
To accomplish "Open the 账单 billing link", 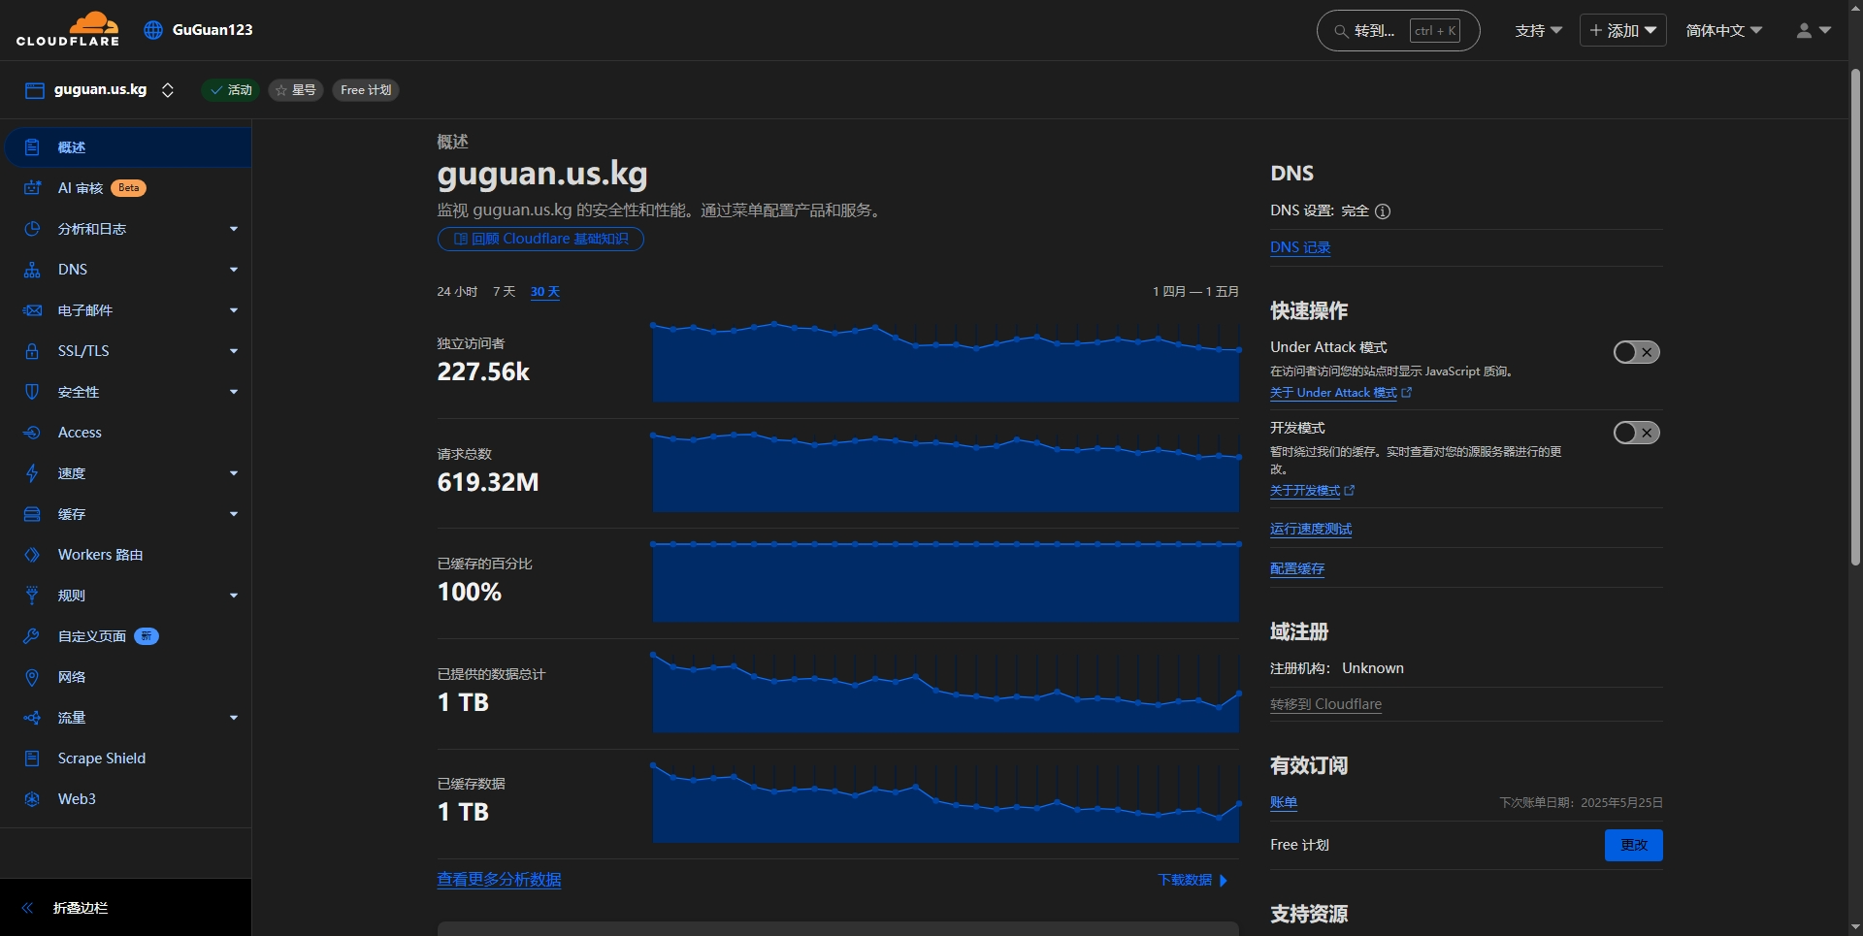I will click(x=1284, y=802).
